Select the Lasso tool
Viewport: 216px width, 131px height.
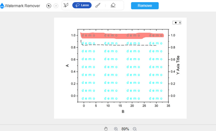pyautogui.click(x=82, y=5)
